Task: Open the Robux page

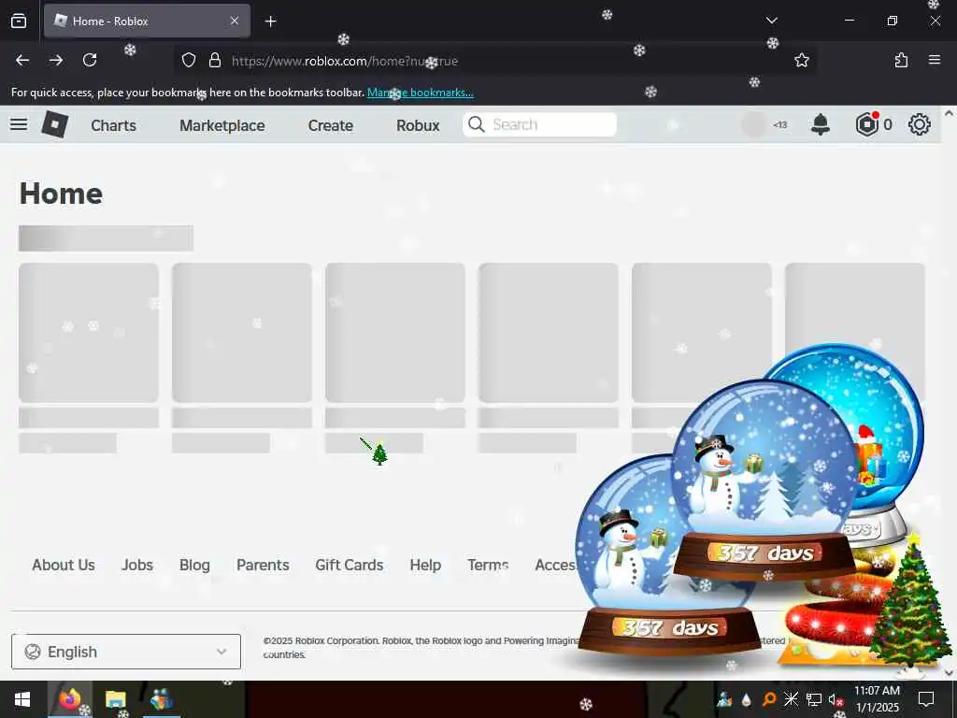Action: click(x=418, y=125)
